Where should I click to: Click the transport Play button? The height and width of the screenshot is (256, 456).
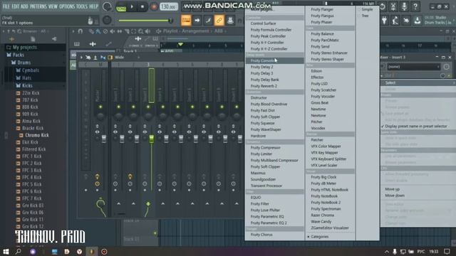click(x=132, y=6)
